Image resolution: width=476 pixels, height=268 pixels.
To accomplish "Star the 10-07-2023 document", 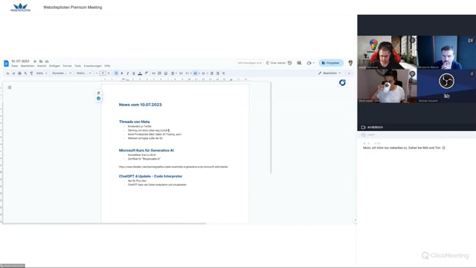I will tap(35, 62).
